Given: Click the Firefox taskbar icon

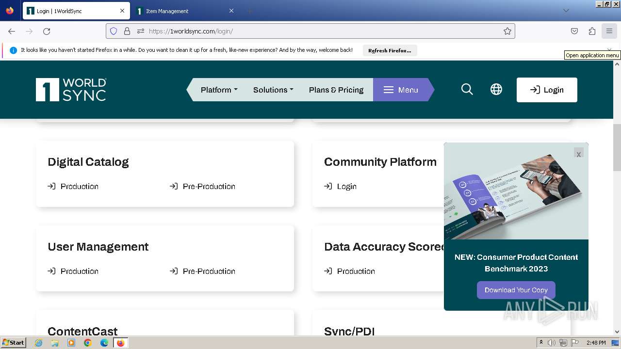Looking at the screenshot, I should coord(120,343).
